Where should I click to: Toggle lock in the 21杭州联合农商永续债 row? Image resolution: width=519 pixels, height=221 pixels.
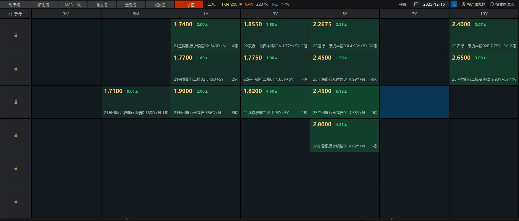[x=16, y=102]
